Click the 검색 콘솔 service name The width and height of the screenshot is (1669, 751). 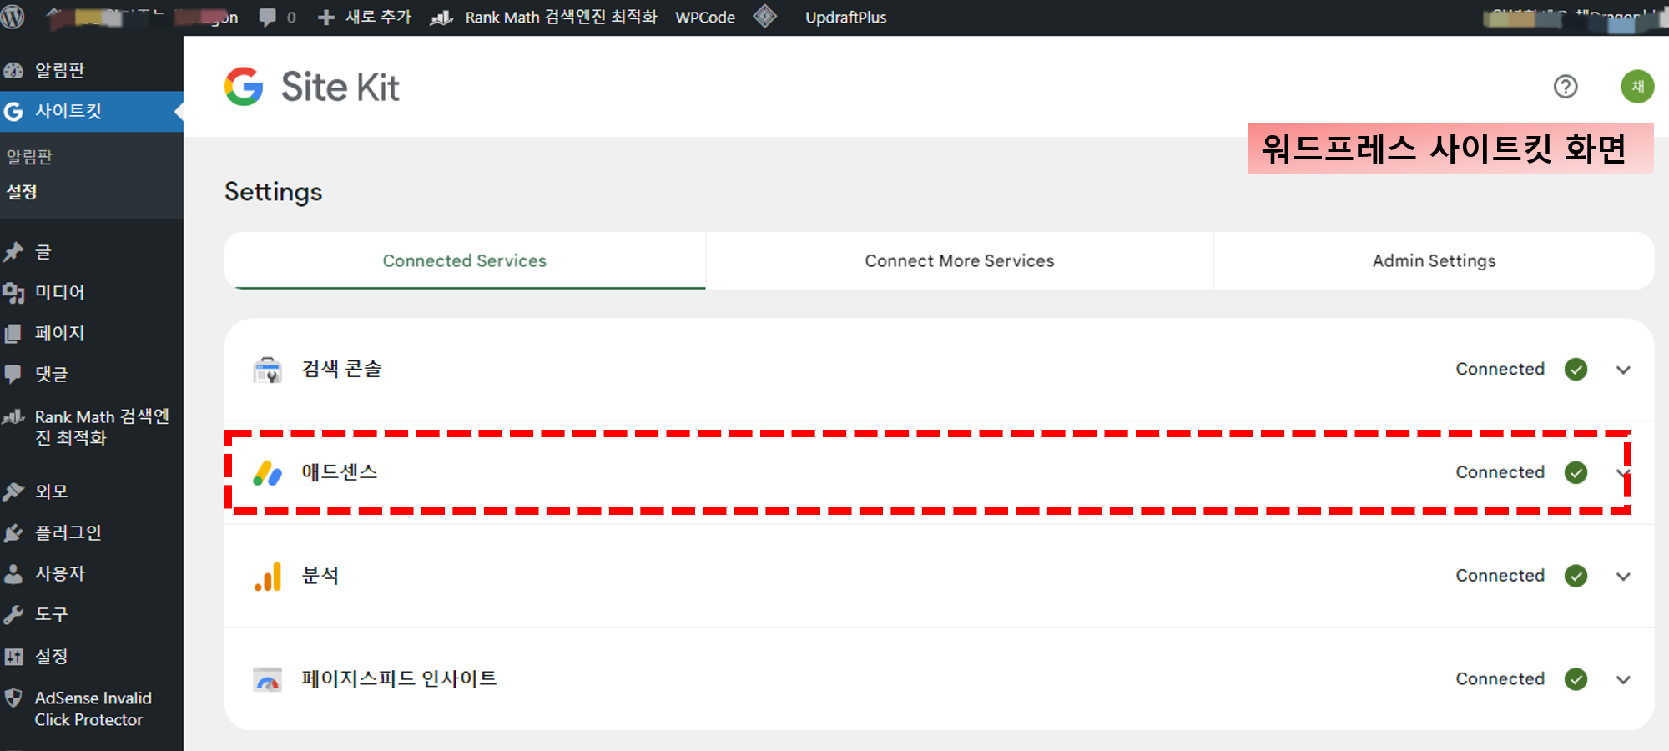pos(341,369)
